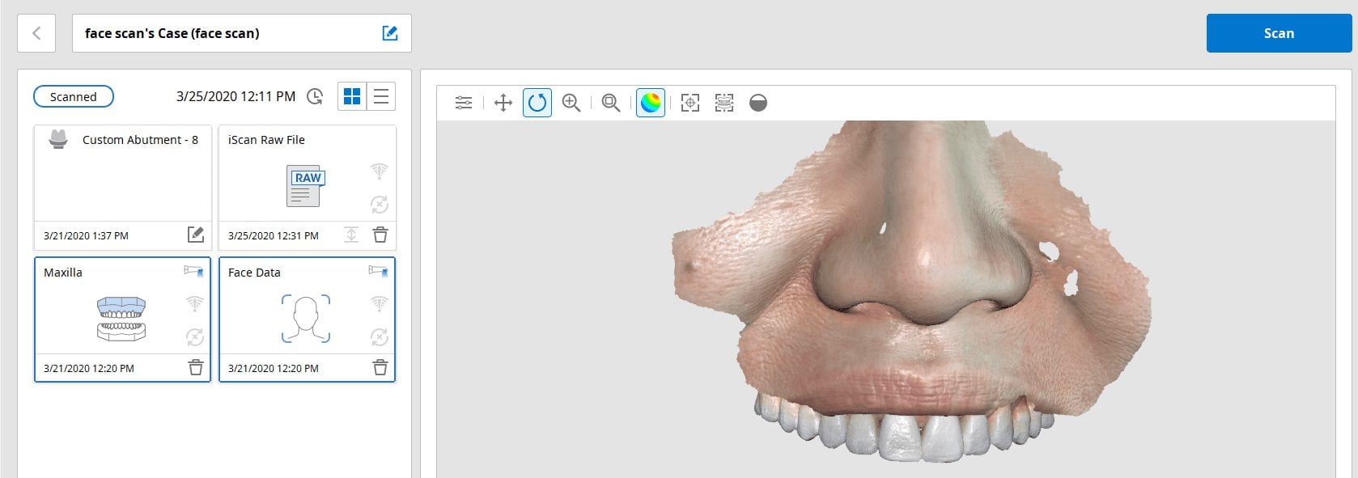1358x478 pixels.
Task: Click the face outline image in Face Data
Action: 306,319
